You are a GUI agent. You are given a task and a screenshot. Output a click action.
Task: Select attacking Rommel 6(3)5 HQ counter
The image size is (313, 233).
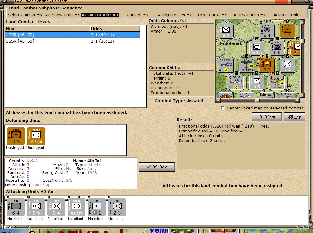point(76,207)
